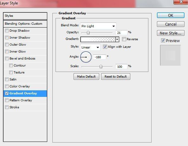Click Reset to Default button
The image size is (188, 146).
(116, 76)
